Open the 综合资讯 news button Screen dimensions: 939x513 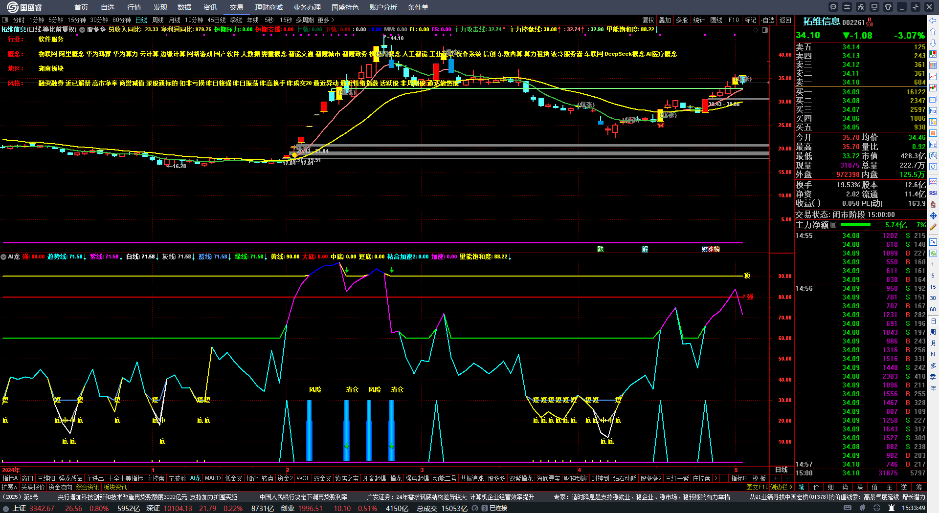(x=88, y=487)
